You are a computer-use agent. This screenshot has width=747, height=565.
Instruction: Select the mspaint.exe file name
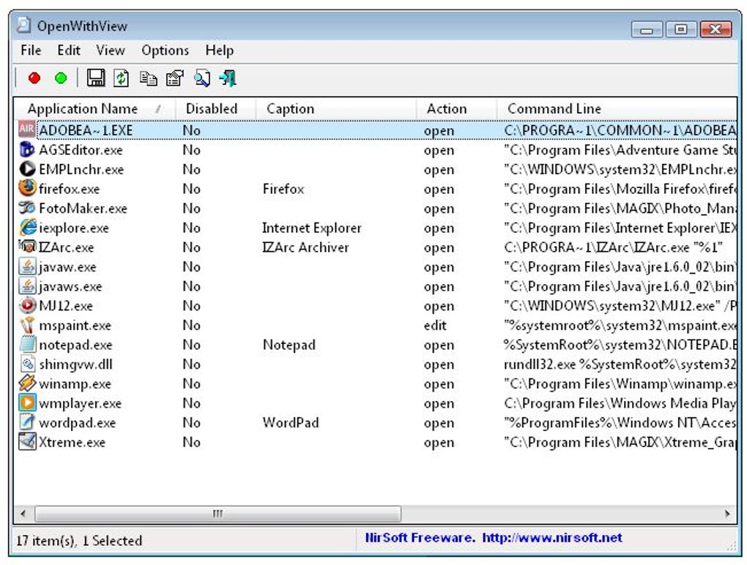(75, 326)
